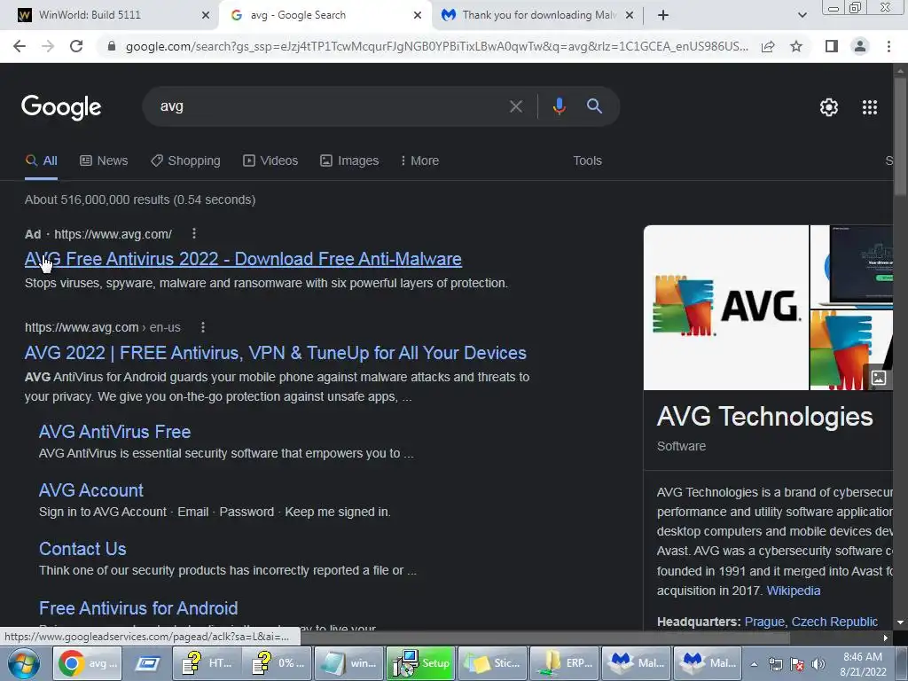The width and height of the screenshot is (908, 681).
Task: Open the Prague headquarters link
Action: point(764,622)
